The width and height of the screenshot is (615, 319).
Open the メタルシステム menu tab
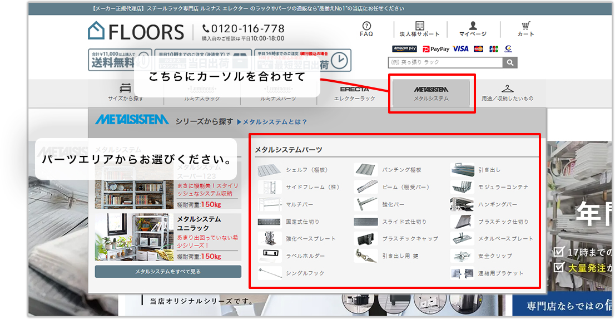click(431, 93)
